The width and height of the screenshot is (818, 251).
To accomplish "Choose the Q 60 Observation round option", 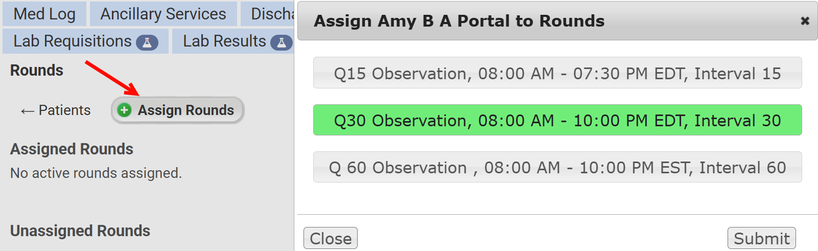I will (x=557, y=167).
